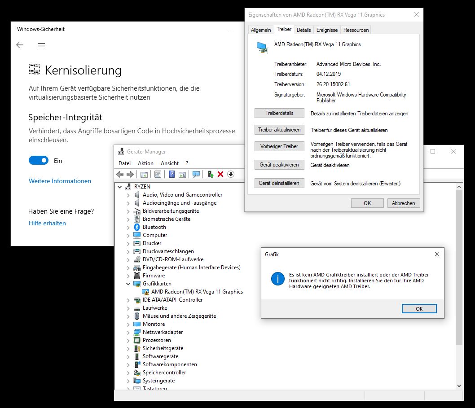Click the scrollbar up arrow in Geräte-Manager

[459, 187]
